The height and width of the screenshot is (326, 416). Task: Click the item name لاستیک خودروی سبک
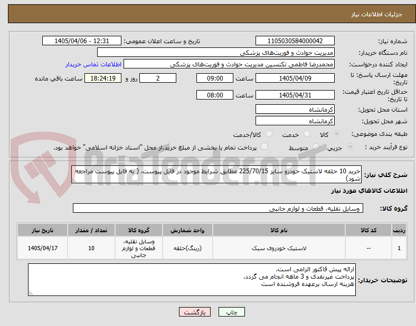click(x=279, y=248)
